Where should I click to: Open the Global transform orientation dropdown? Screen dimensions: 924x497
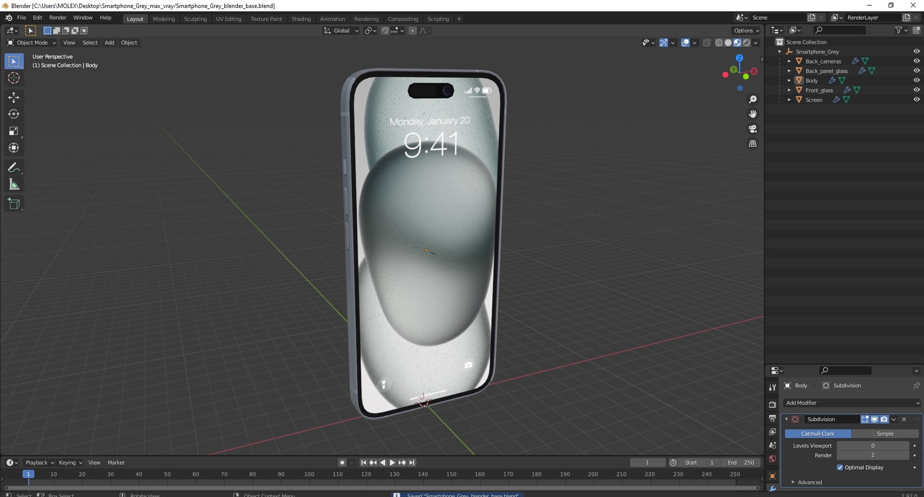[341, 31]
